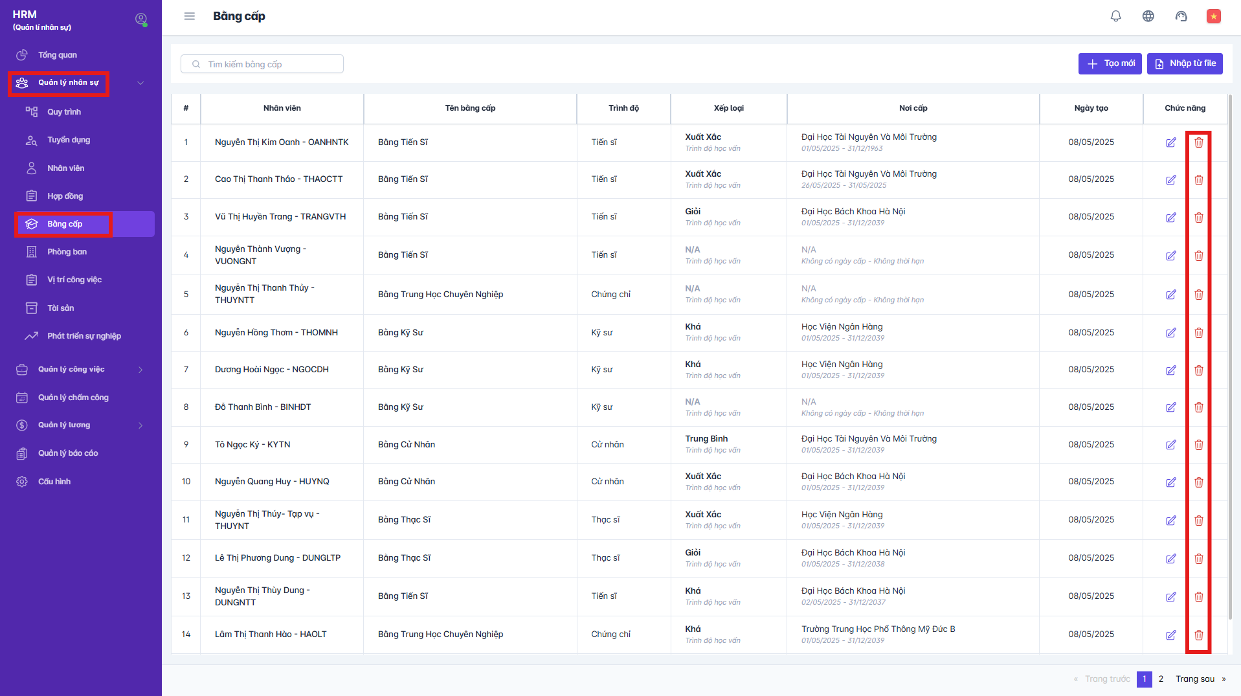Expand the Quản lý công việc menu
The height and width of the screenshot is (696, 1241).
point(140,370)
